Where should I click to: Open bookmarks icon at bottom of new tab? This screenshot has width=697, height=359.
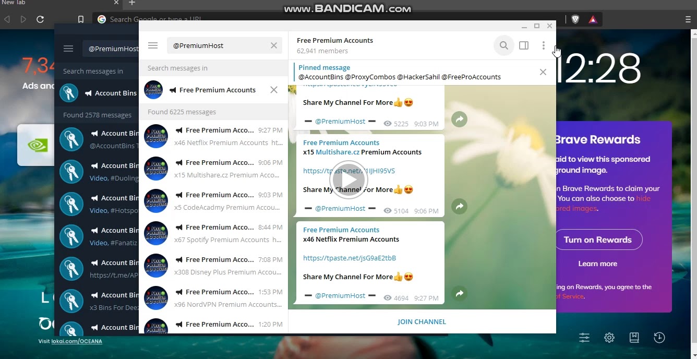point(634,338)
